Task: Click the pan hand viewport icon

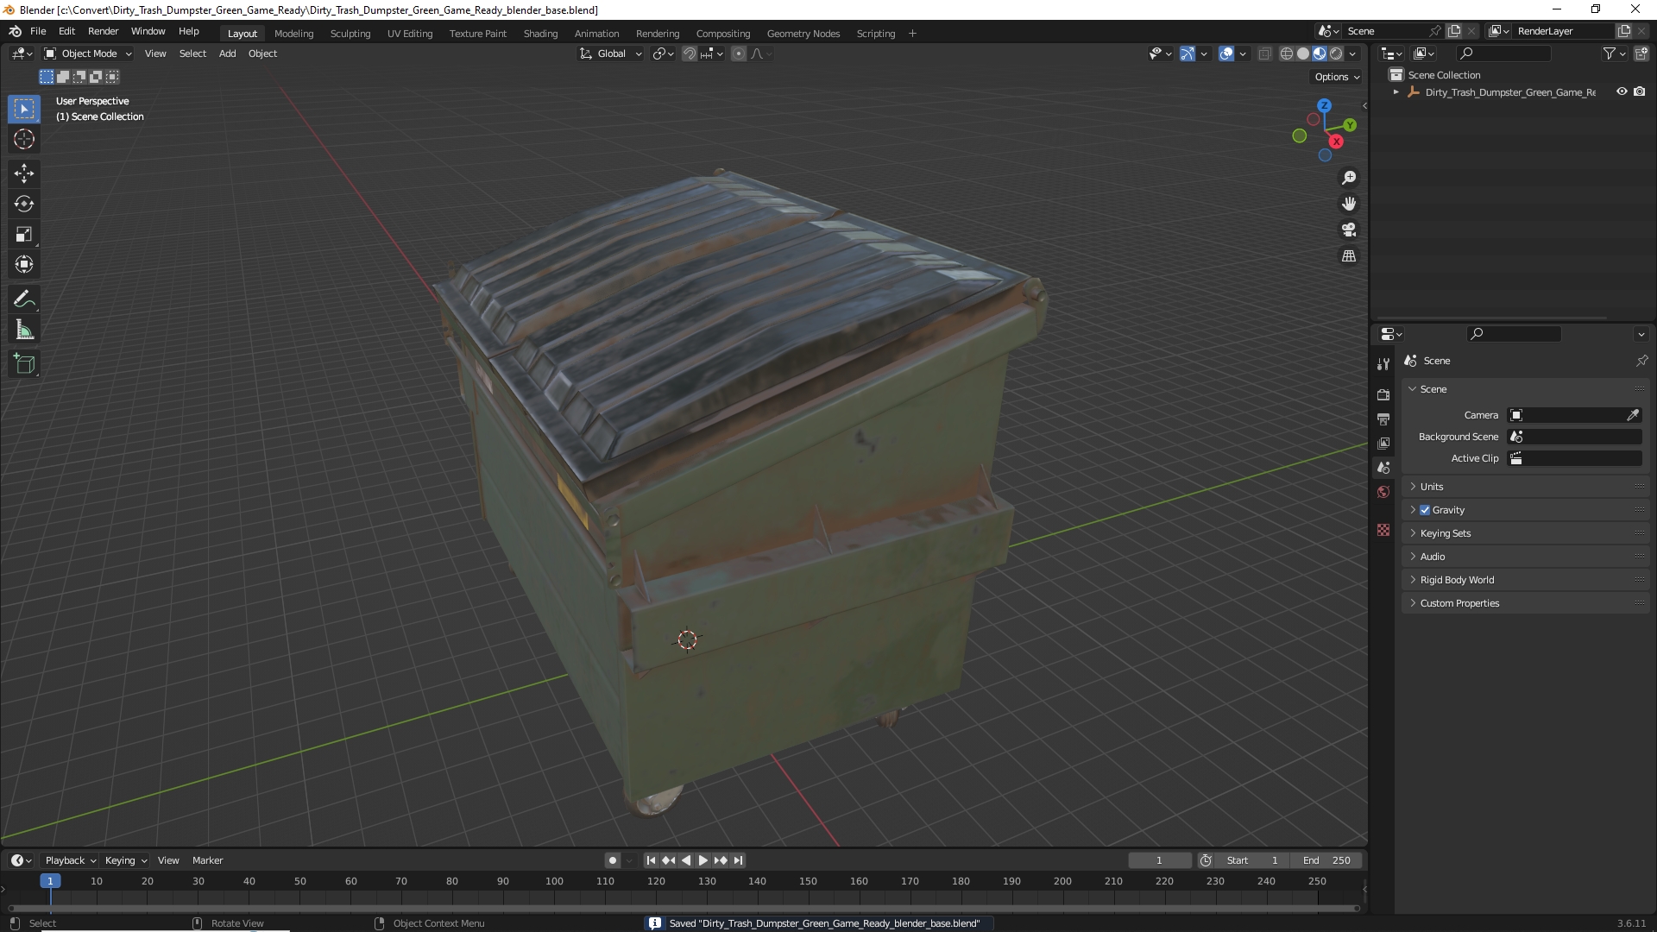Action: coord(1349,204)
